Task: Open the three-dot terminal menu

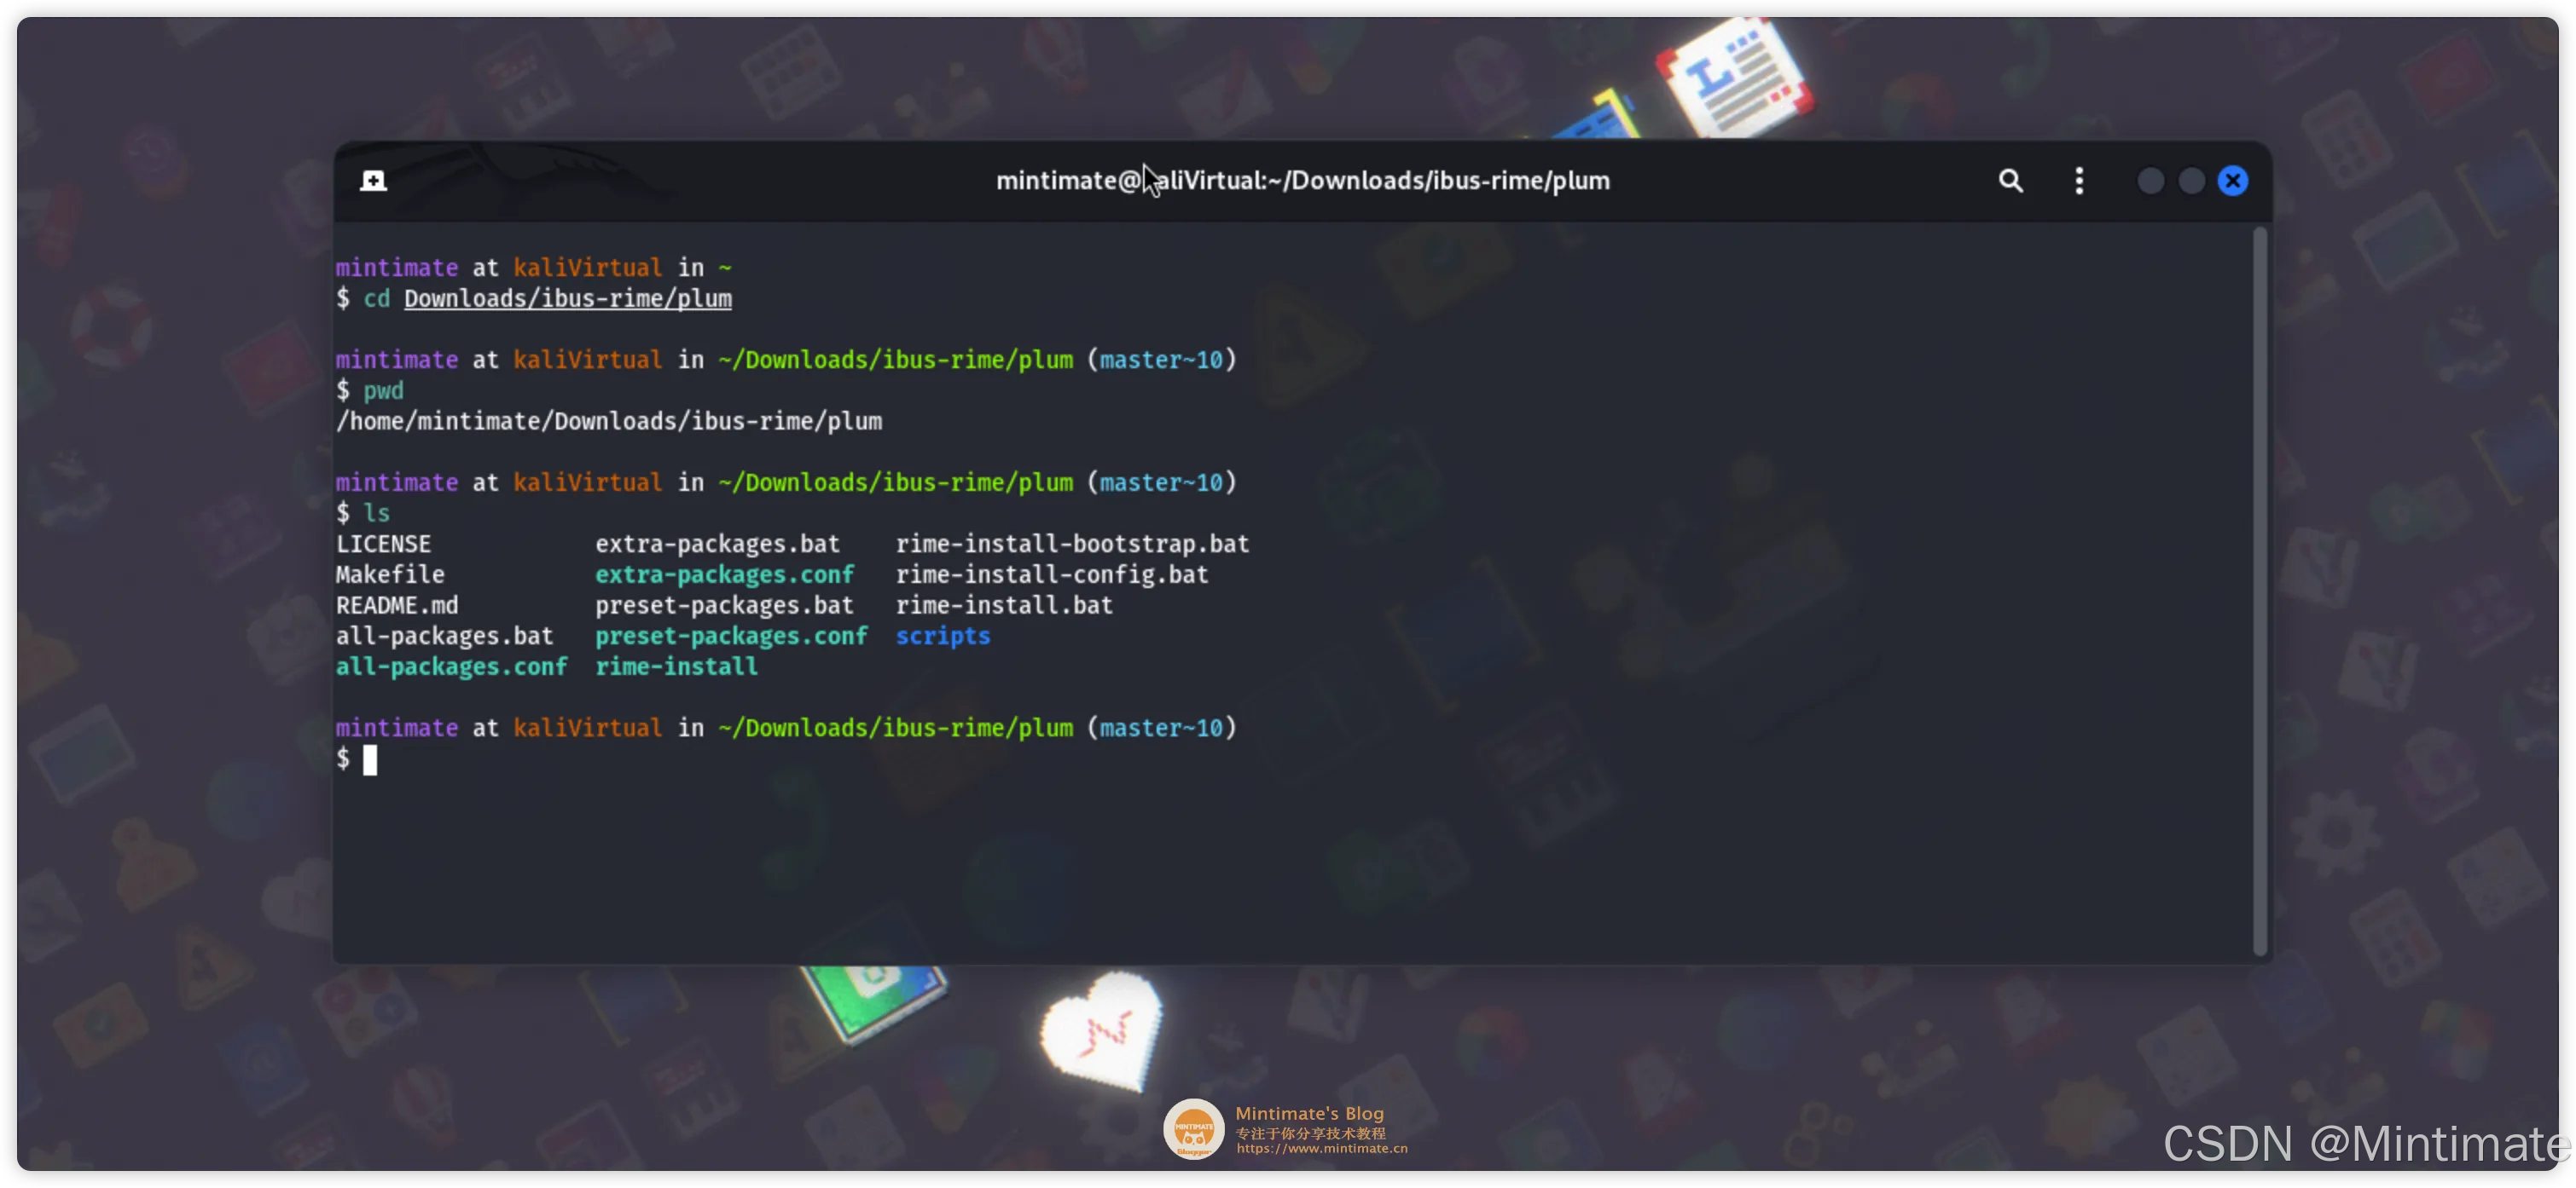Action: (2079, 181)
